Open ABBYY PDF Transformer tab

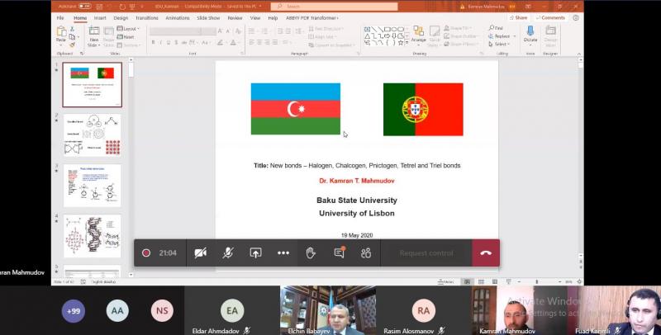312,18
